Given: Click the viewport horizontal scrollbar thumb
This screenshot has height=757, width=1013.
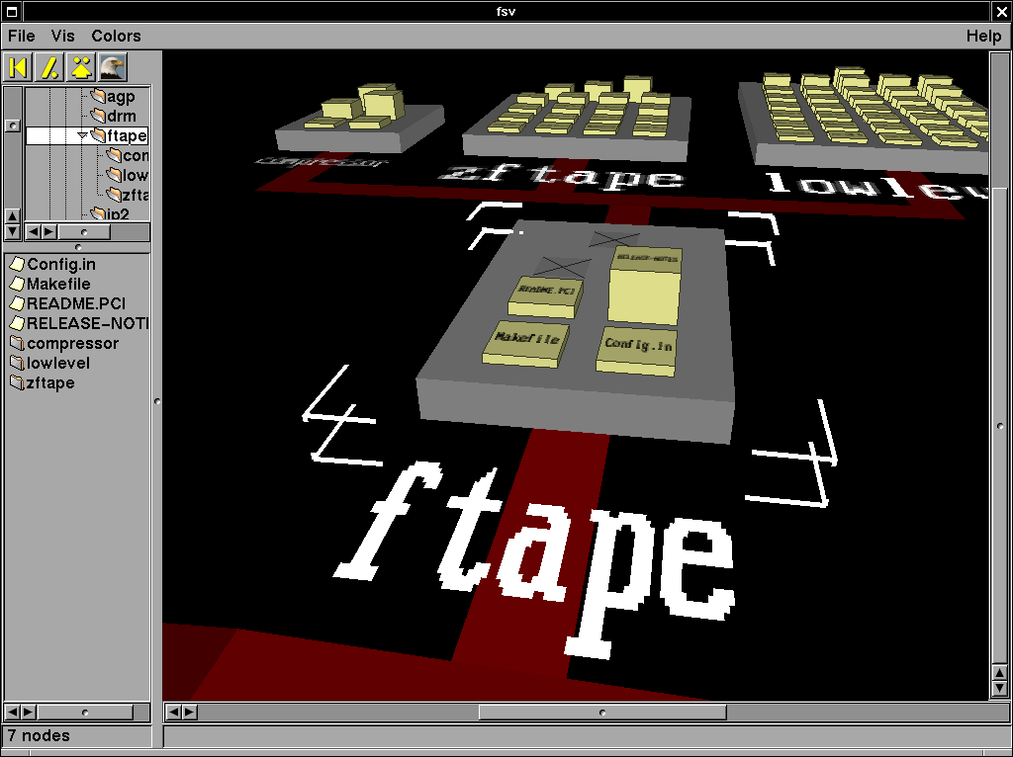Looking at the screenshot, I should pos(601,712).
